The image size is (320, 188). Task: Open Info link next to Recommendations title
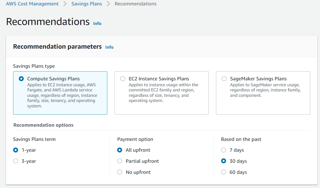97,23
